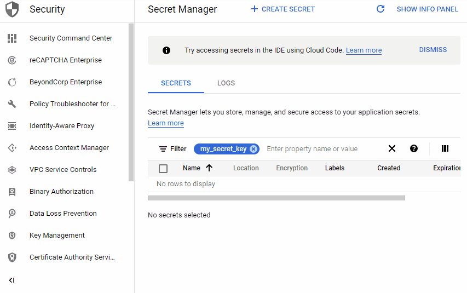Click the table horizontal scrollbar
Image resolution: width=467 pixels, height=293 pixels.
[276, 198]
